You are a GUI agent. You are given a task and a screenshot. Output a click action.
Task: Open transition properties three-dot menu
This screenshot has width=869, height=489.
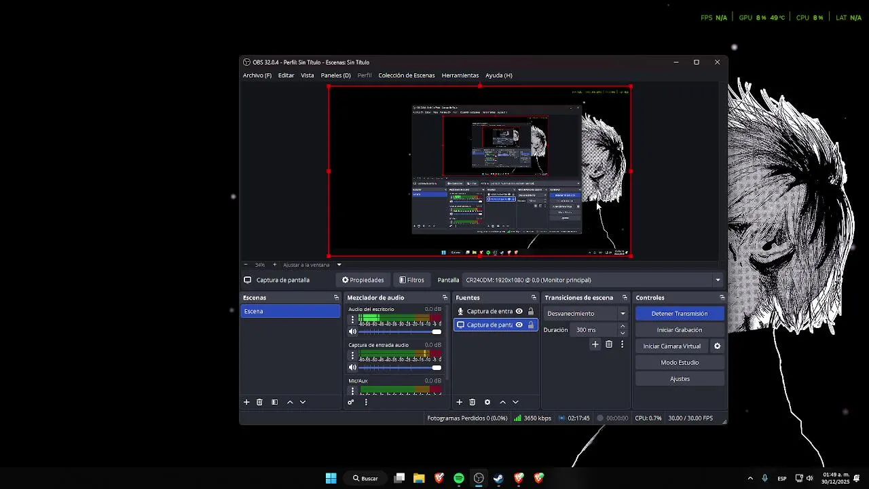(622, 344)
